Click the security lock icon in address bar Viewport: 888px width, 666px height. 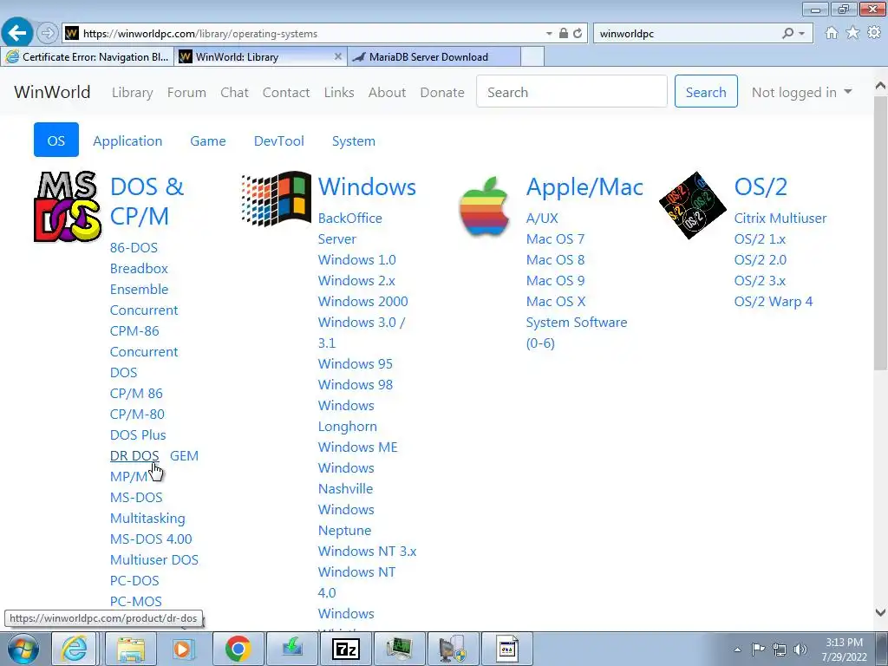(x=564, y=34)
